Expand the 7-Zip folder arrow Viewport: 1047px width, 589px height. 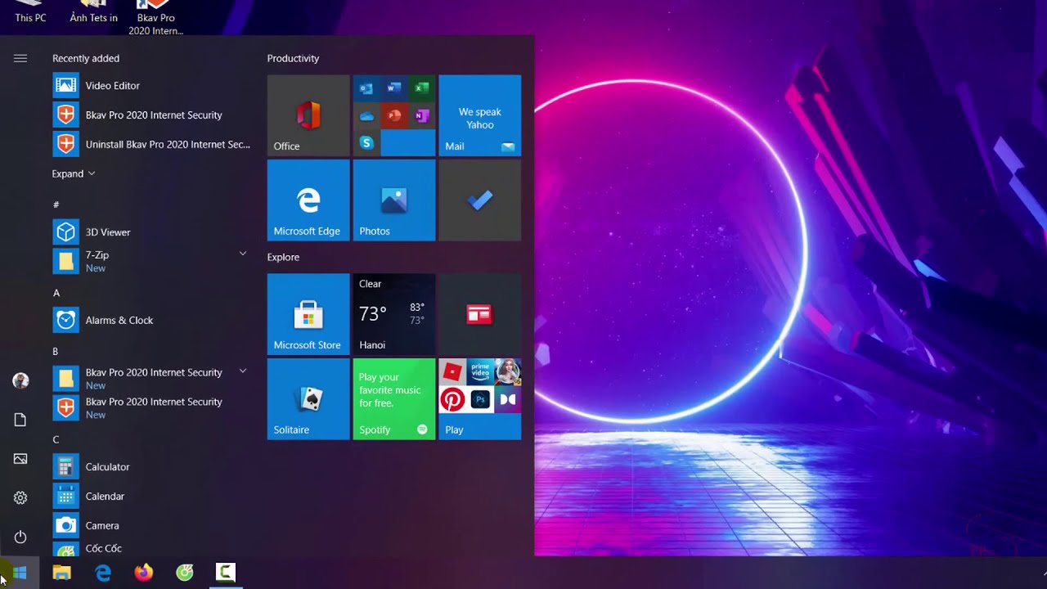click(242, 254)
